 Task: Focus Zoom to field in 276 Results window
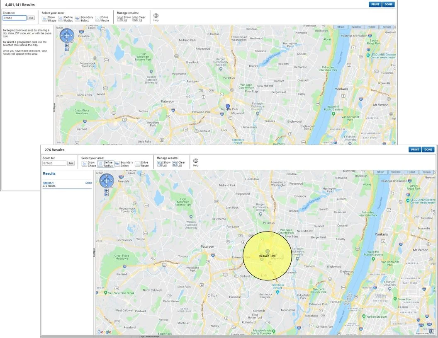[x=54, y=163]
